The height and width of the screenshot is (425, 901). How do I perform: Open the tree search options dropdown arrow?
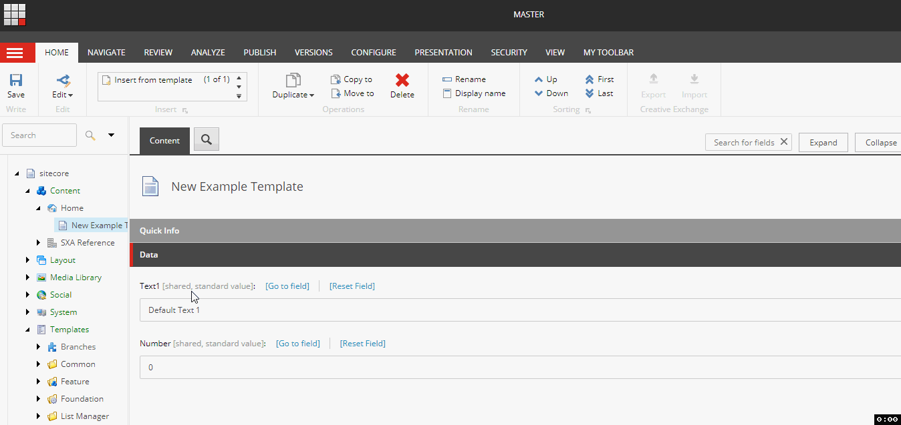[111, 135]
